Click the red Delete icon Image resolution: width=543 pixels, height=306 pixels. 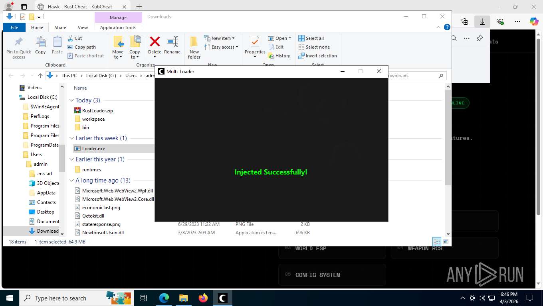point(155,41)
